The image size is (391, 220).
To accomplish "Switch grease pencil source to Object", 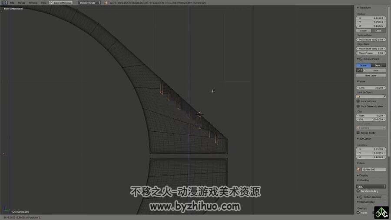I will (x=378, y=65).
